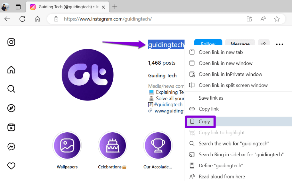Open Search from the sidebar magnifier icon
The width and height of the screenshot is (292, 181).
11,89
